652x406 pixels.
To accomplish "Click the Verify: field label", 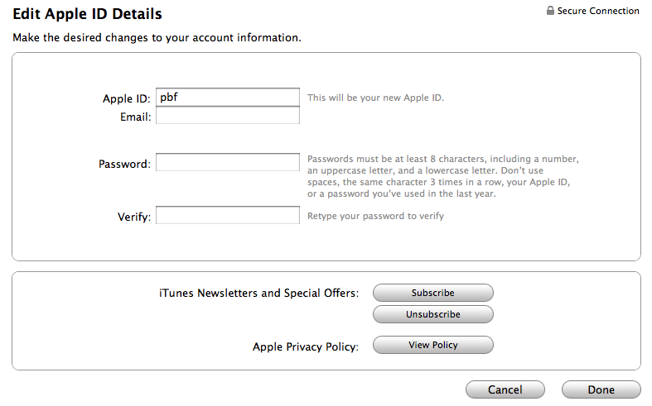I will click(133, 217).
